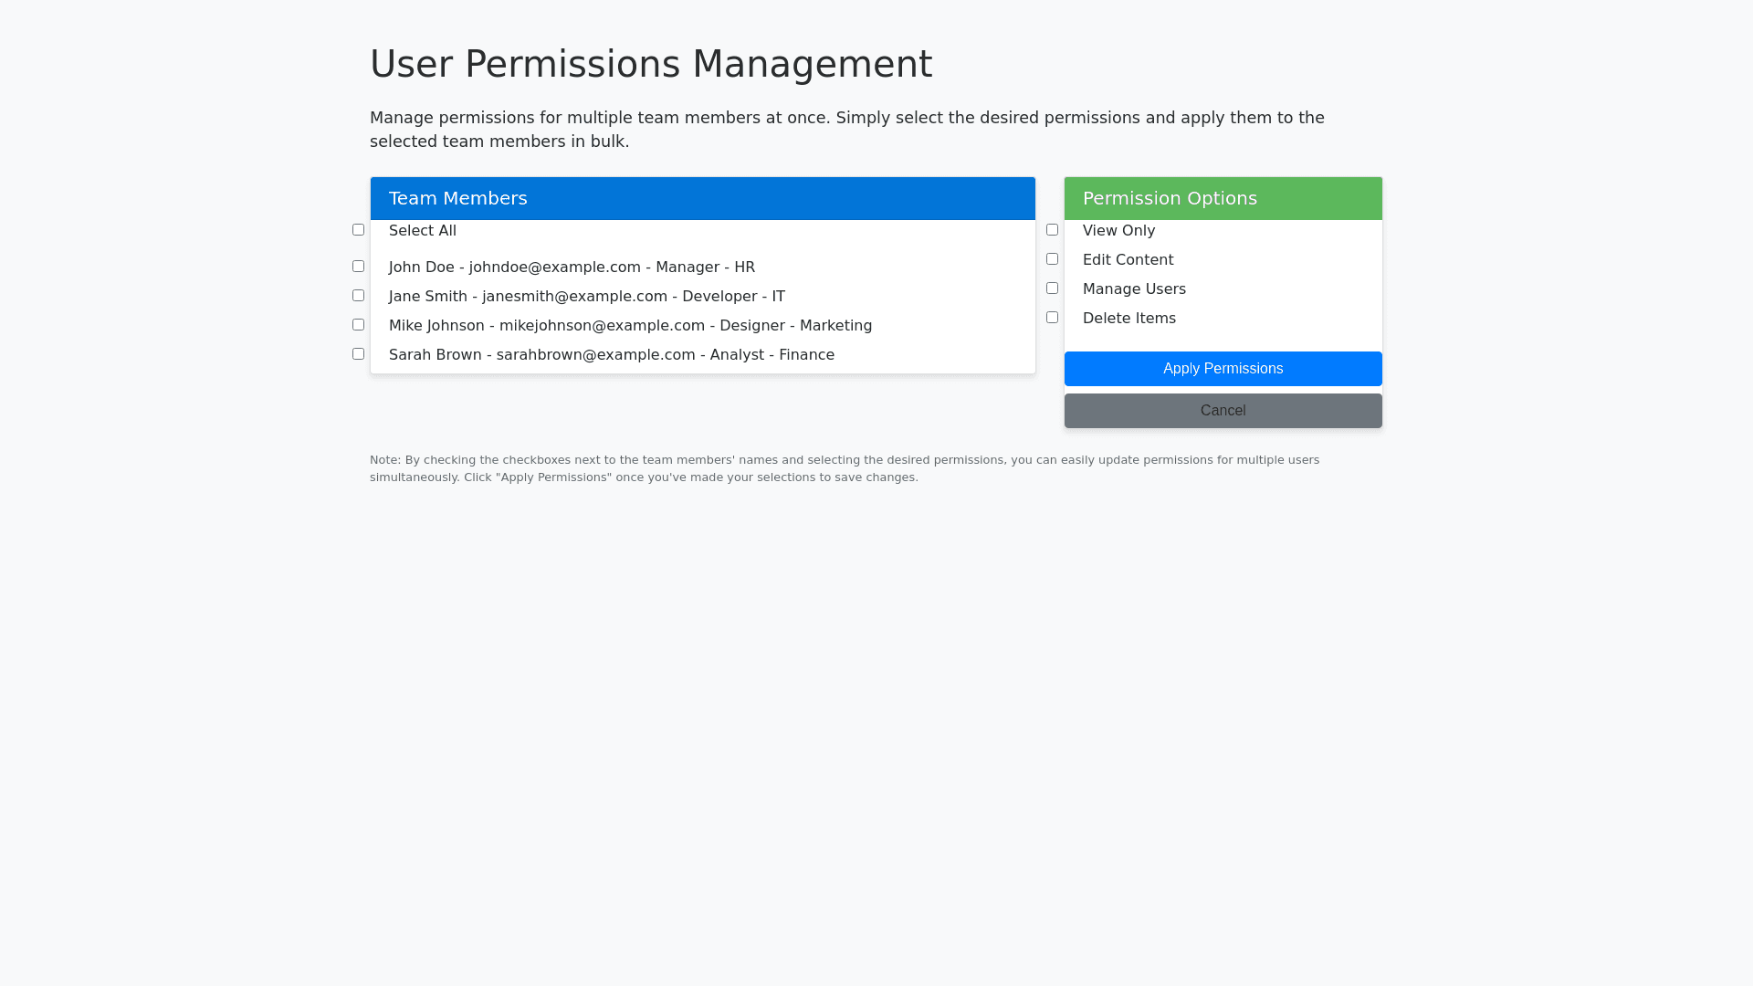
Task: Click the User Permissions Management heading
Action: pyautogui.click(x=650, y=64)
